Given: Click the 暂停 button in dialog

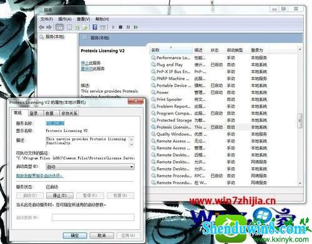Looking at the screenshot, I should pyautogui.click(x=90, y=195).
